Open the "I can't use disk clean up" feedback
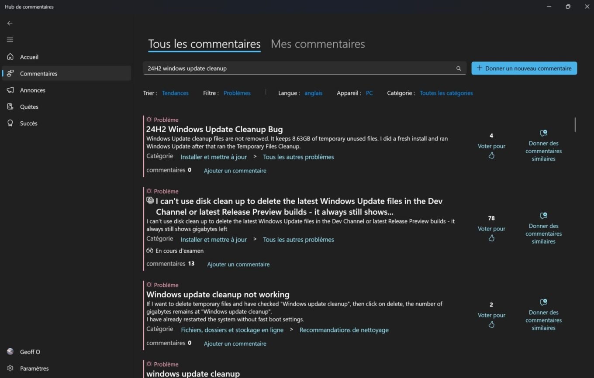 (x=299, y=206)
